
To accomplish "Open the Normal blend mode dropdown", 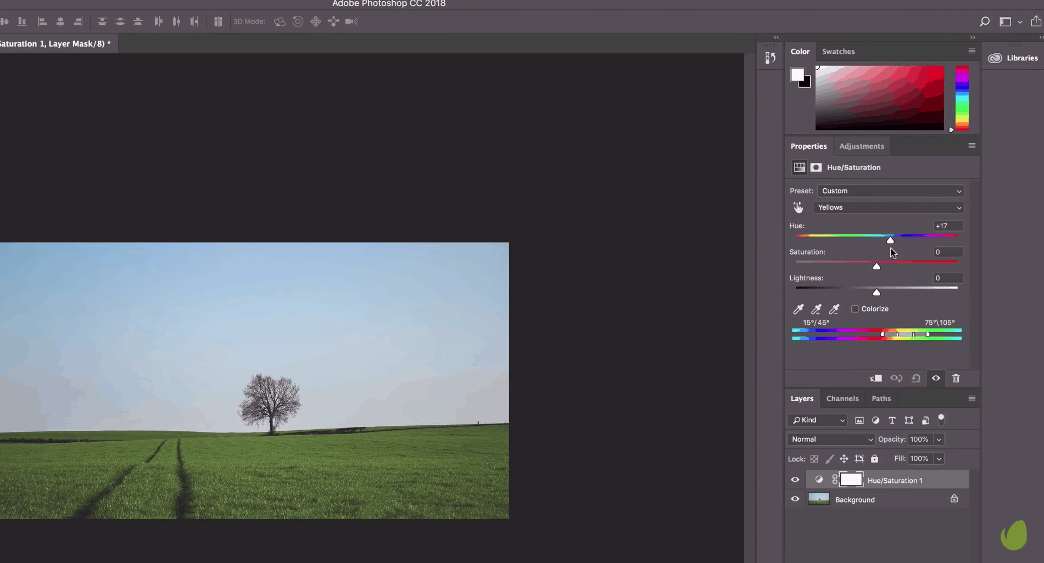I will [831, 439].
